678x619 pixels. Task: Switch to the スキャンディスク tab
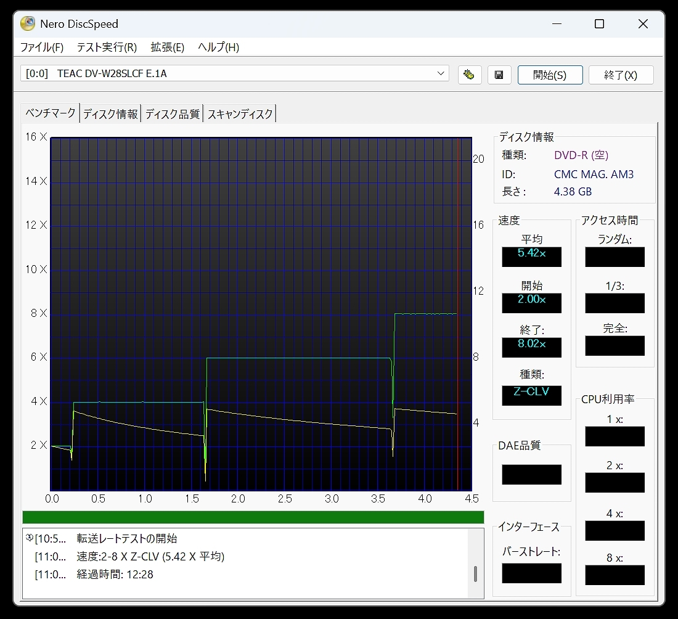pyautogui.click(x=240, y=114)
